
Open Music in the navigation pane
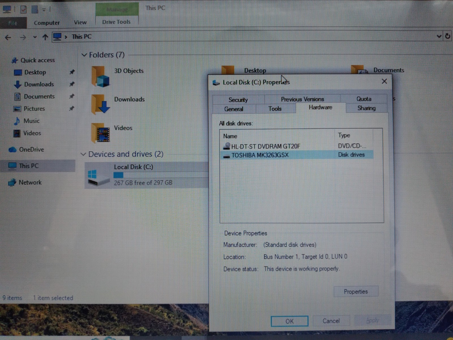point(31,121)
